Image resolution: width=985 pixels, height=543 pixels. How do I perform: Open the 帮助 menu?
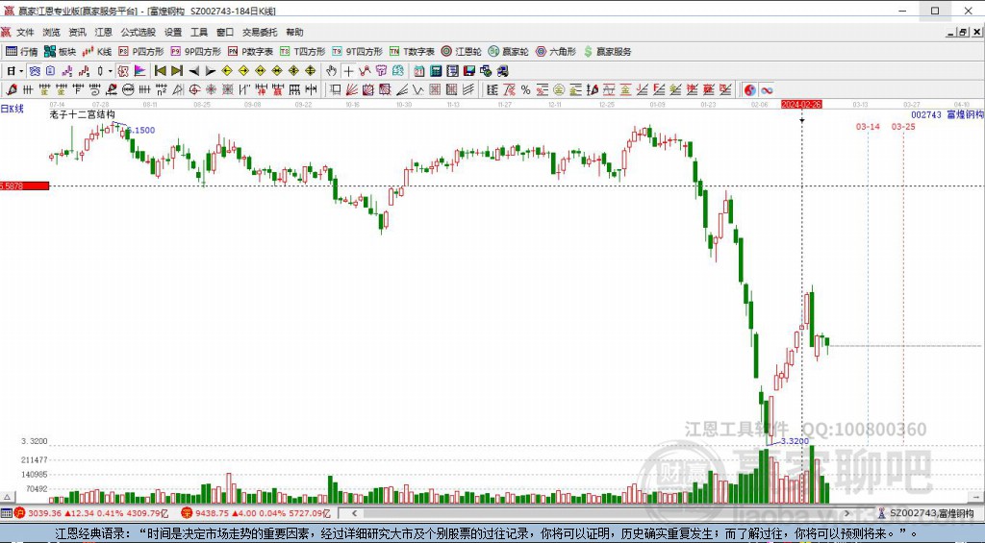(x=294, y=32)
